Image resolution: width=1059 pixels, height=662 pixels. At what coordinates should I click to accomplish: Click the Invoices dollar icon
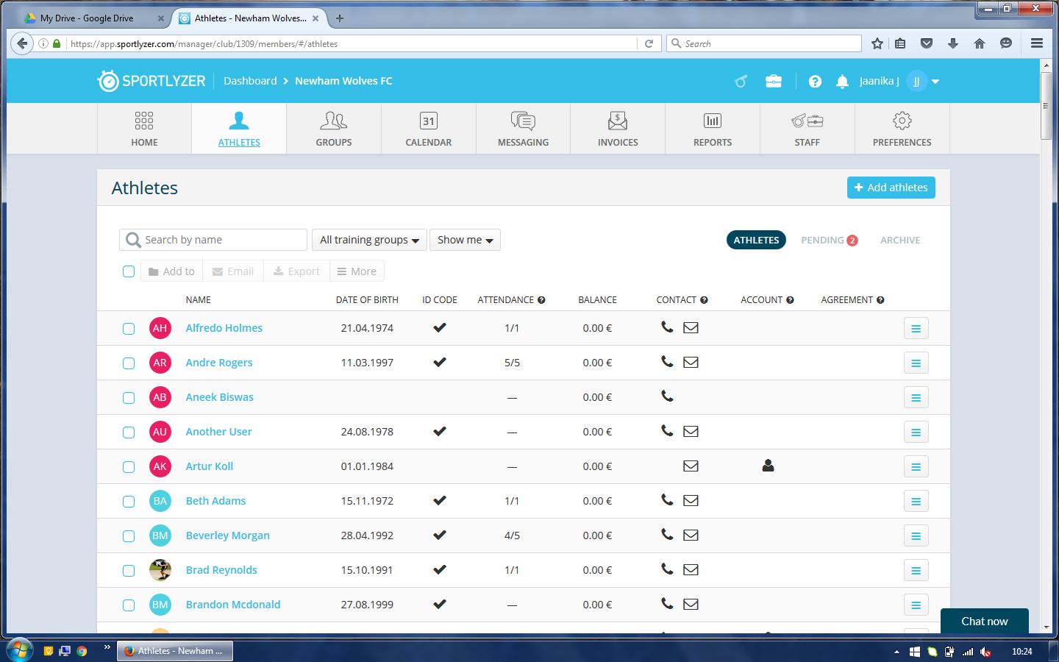(x=617, y=120)
